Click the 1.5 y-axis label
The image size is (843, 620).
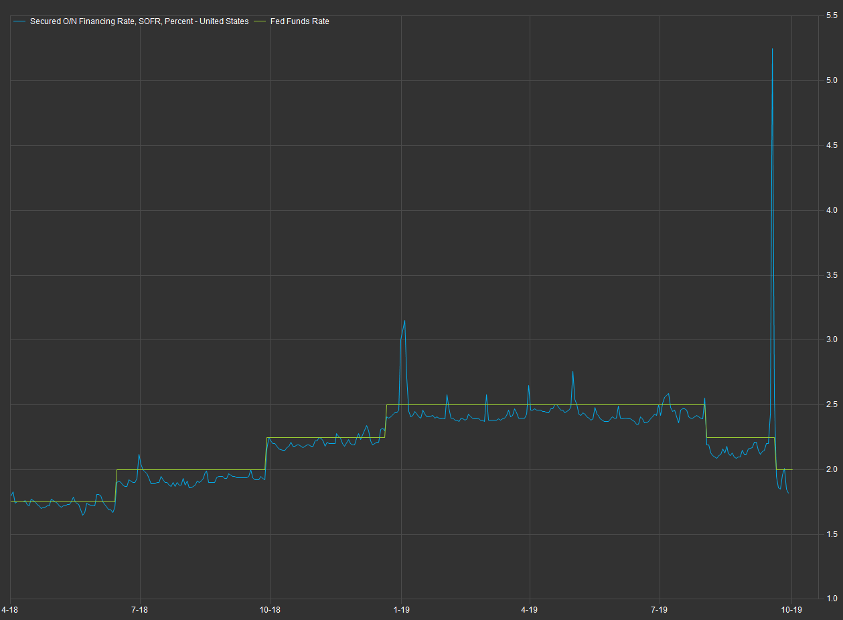click(x=832, y=534)
